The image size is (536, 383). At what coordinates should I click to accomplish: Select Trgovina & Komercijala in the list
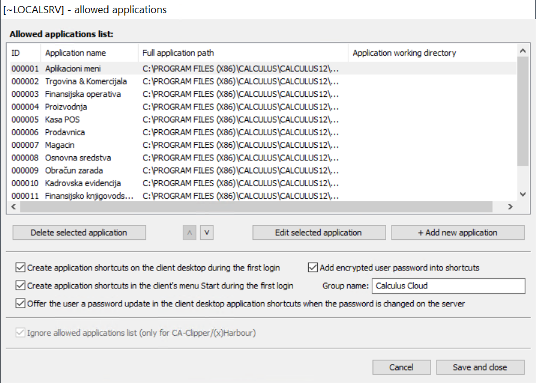pyautogui.click(x=86, y=81)
